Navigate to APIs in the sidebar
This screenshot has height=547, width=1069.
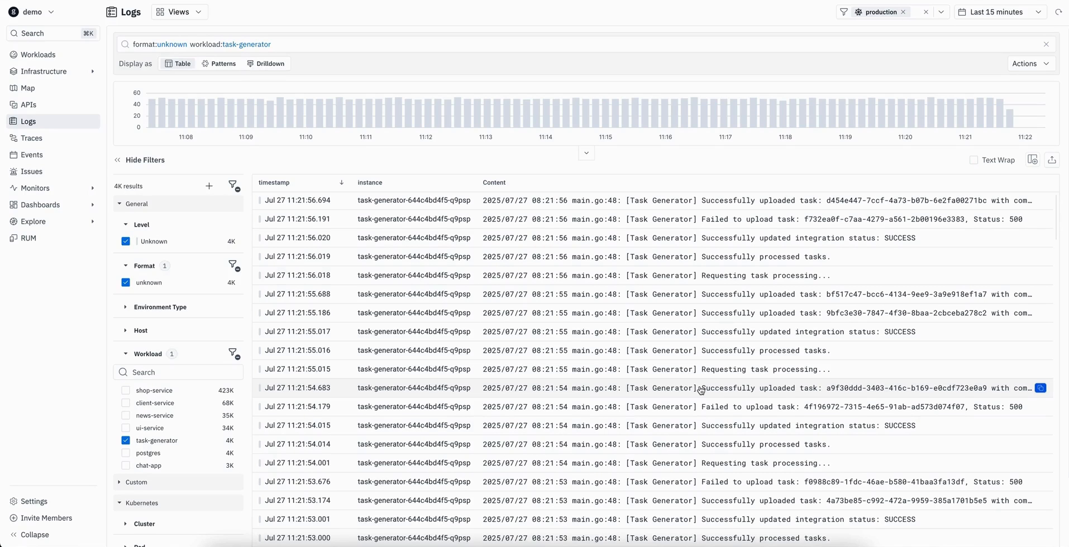[29, 104]
